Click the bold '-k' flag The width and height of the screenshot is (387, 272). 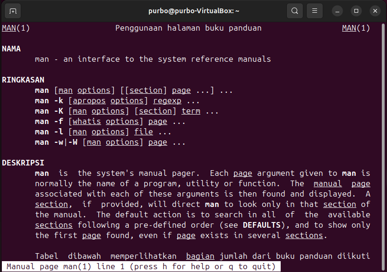tap(59, 101)
